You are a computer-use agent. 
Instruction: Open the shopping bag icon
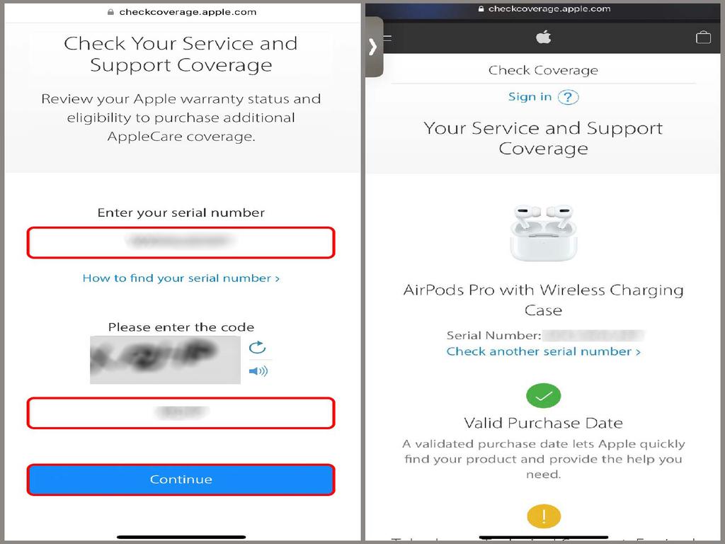coord(703,37)
